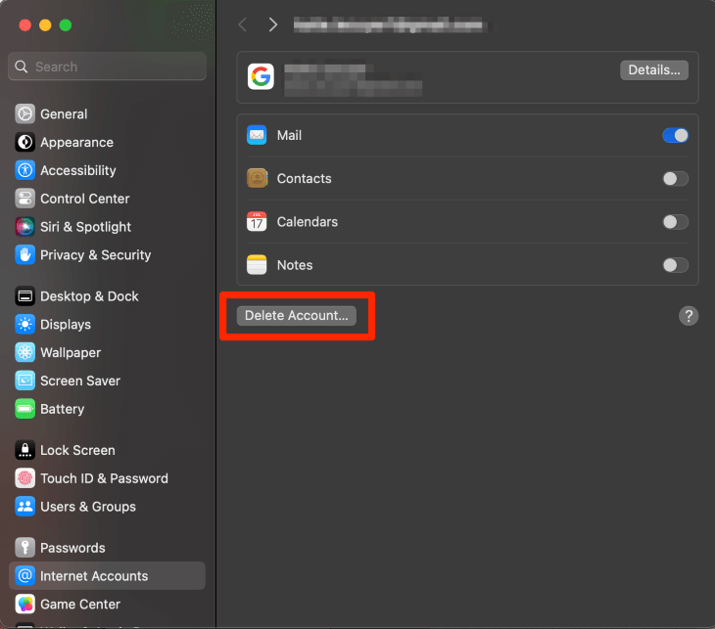Click the Mail row label
The image size is (715, 629).
pos(289,135)
